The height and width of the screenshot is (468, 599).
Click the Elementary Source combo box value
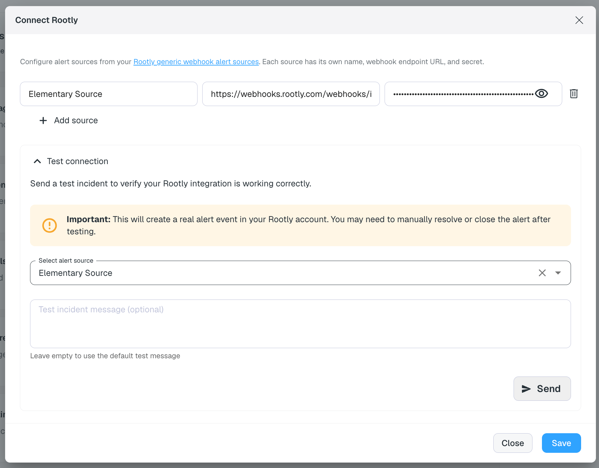pos(76,273)
